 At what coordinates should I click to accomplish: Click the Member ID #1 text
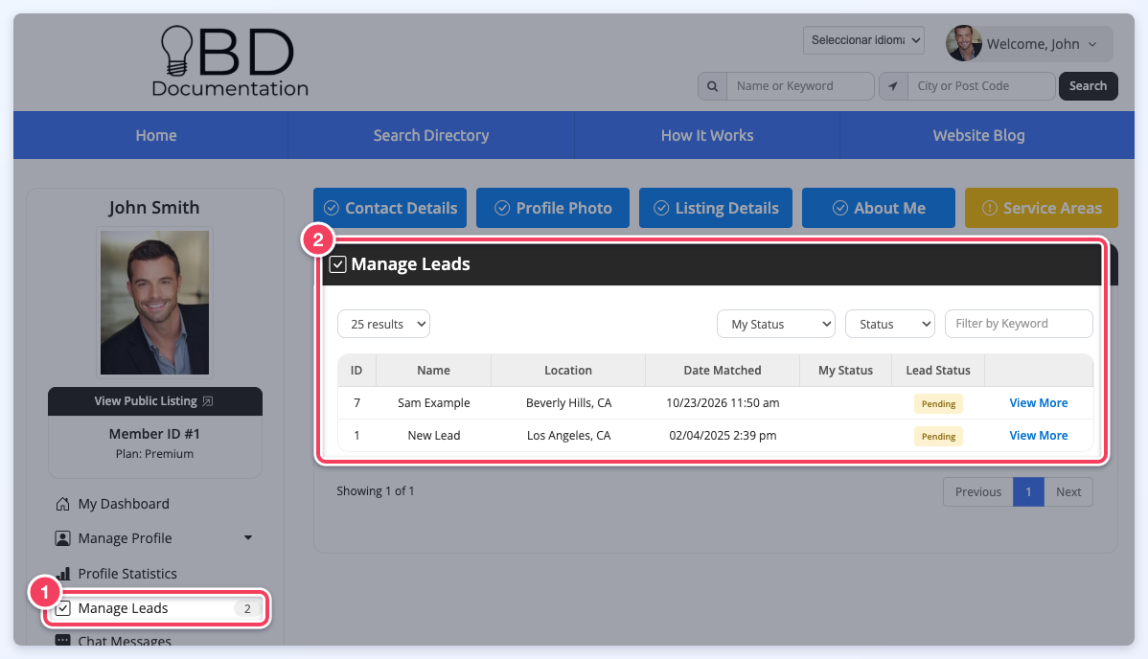click(154, 434)
